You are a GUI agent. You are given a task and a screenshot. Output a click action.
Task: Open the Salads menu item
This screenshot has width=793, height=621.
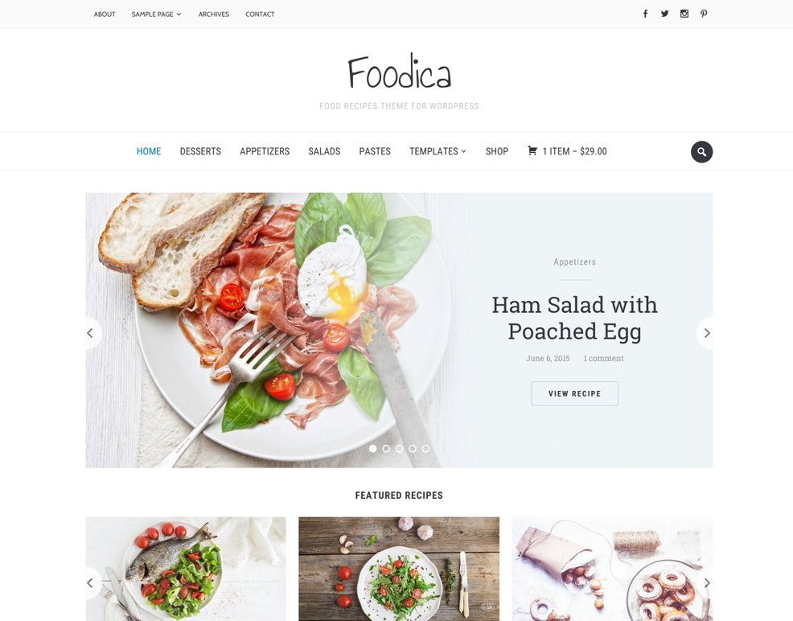click(324, 151)
